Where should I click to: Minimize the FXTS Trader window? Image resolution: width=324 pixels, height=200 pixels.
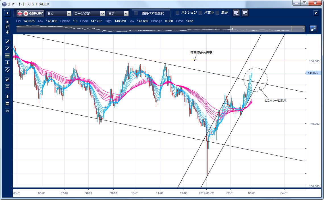click(297, 3)
